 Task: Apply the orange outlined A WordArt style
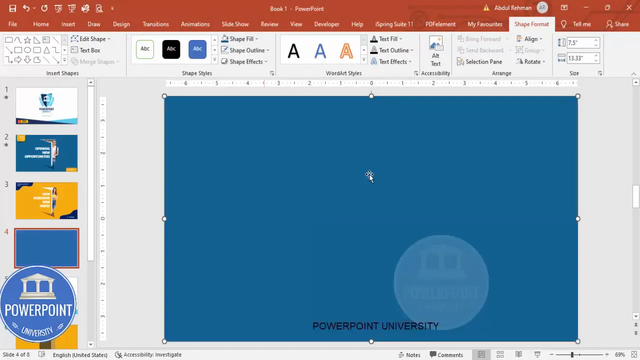346,50
